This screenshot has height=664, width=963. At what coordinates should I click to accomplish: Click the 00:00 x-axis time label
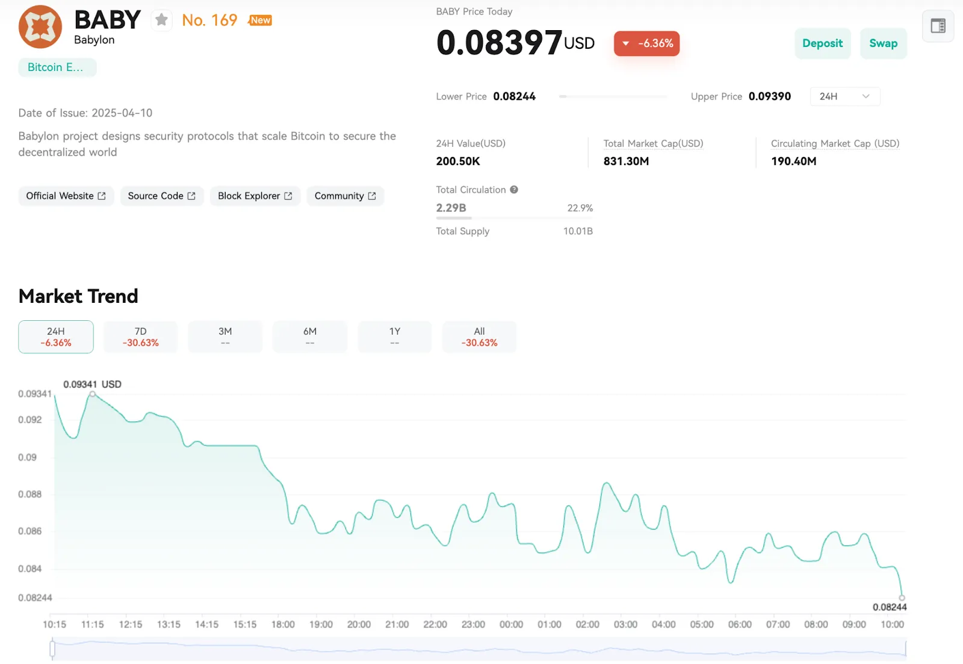(511, 624)
